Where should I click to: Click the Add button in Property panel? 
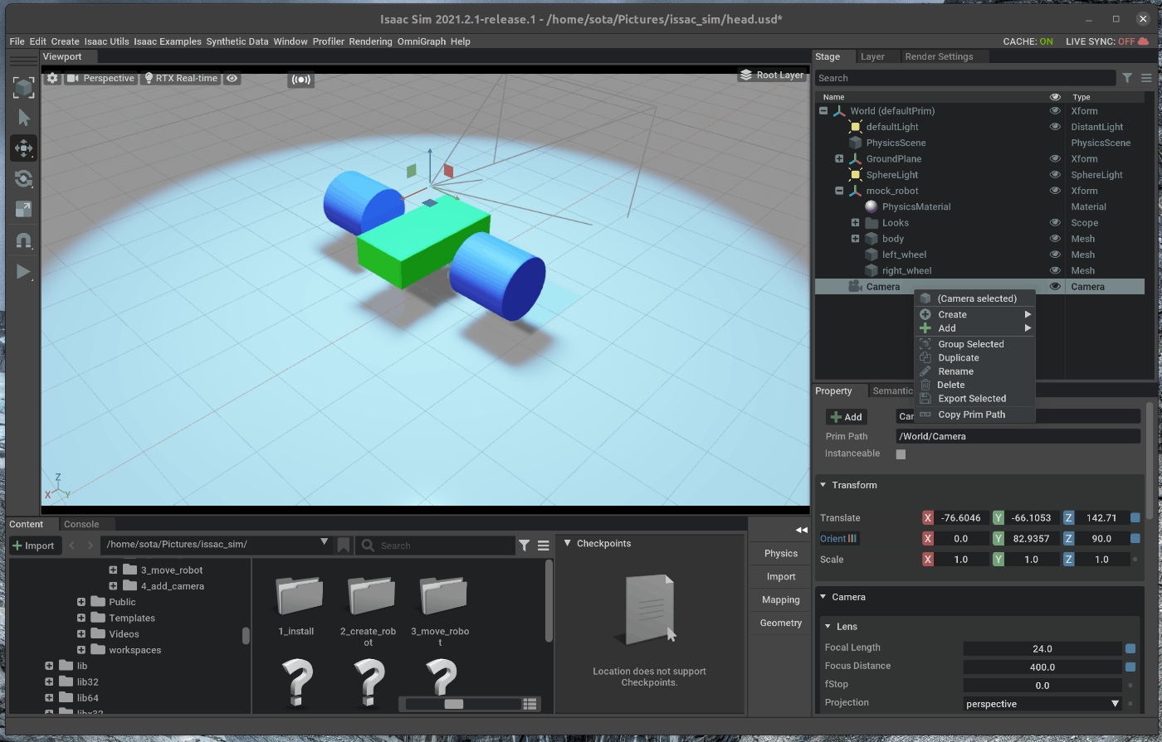click(846, 417)
